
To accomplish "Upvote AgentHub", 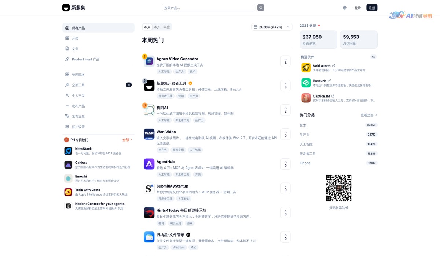I will 285,164.
